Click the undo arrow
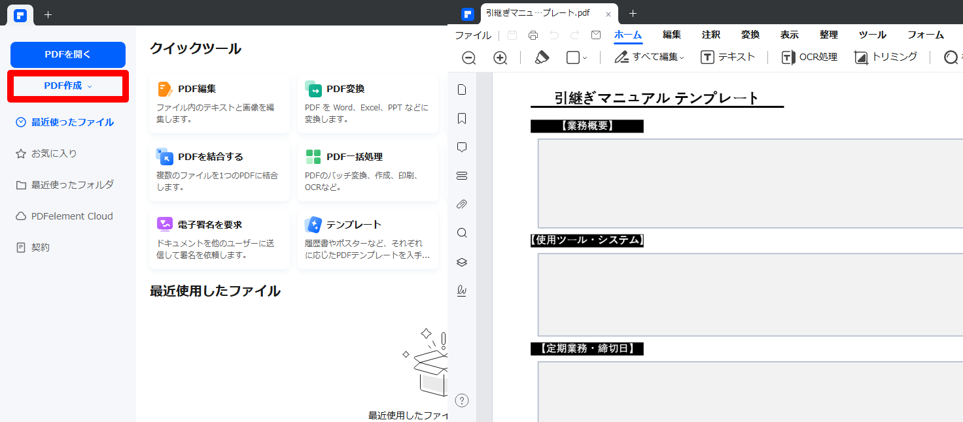Viewport: 963px width, 422px height. coord(554,35)
